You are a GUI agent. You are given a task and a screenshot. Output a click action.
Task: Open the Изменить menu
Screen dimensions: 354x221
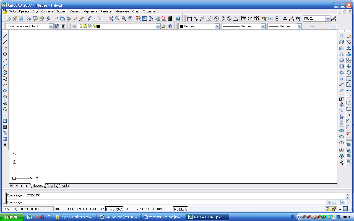pos(122,11)
